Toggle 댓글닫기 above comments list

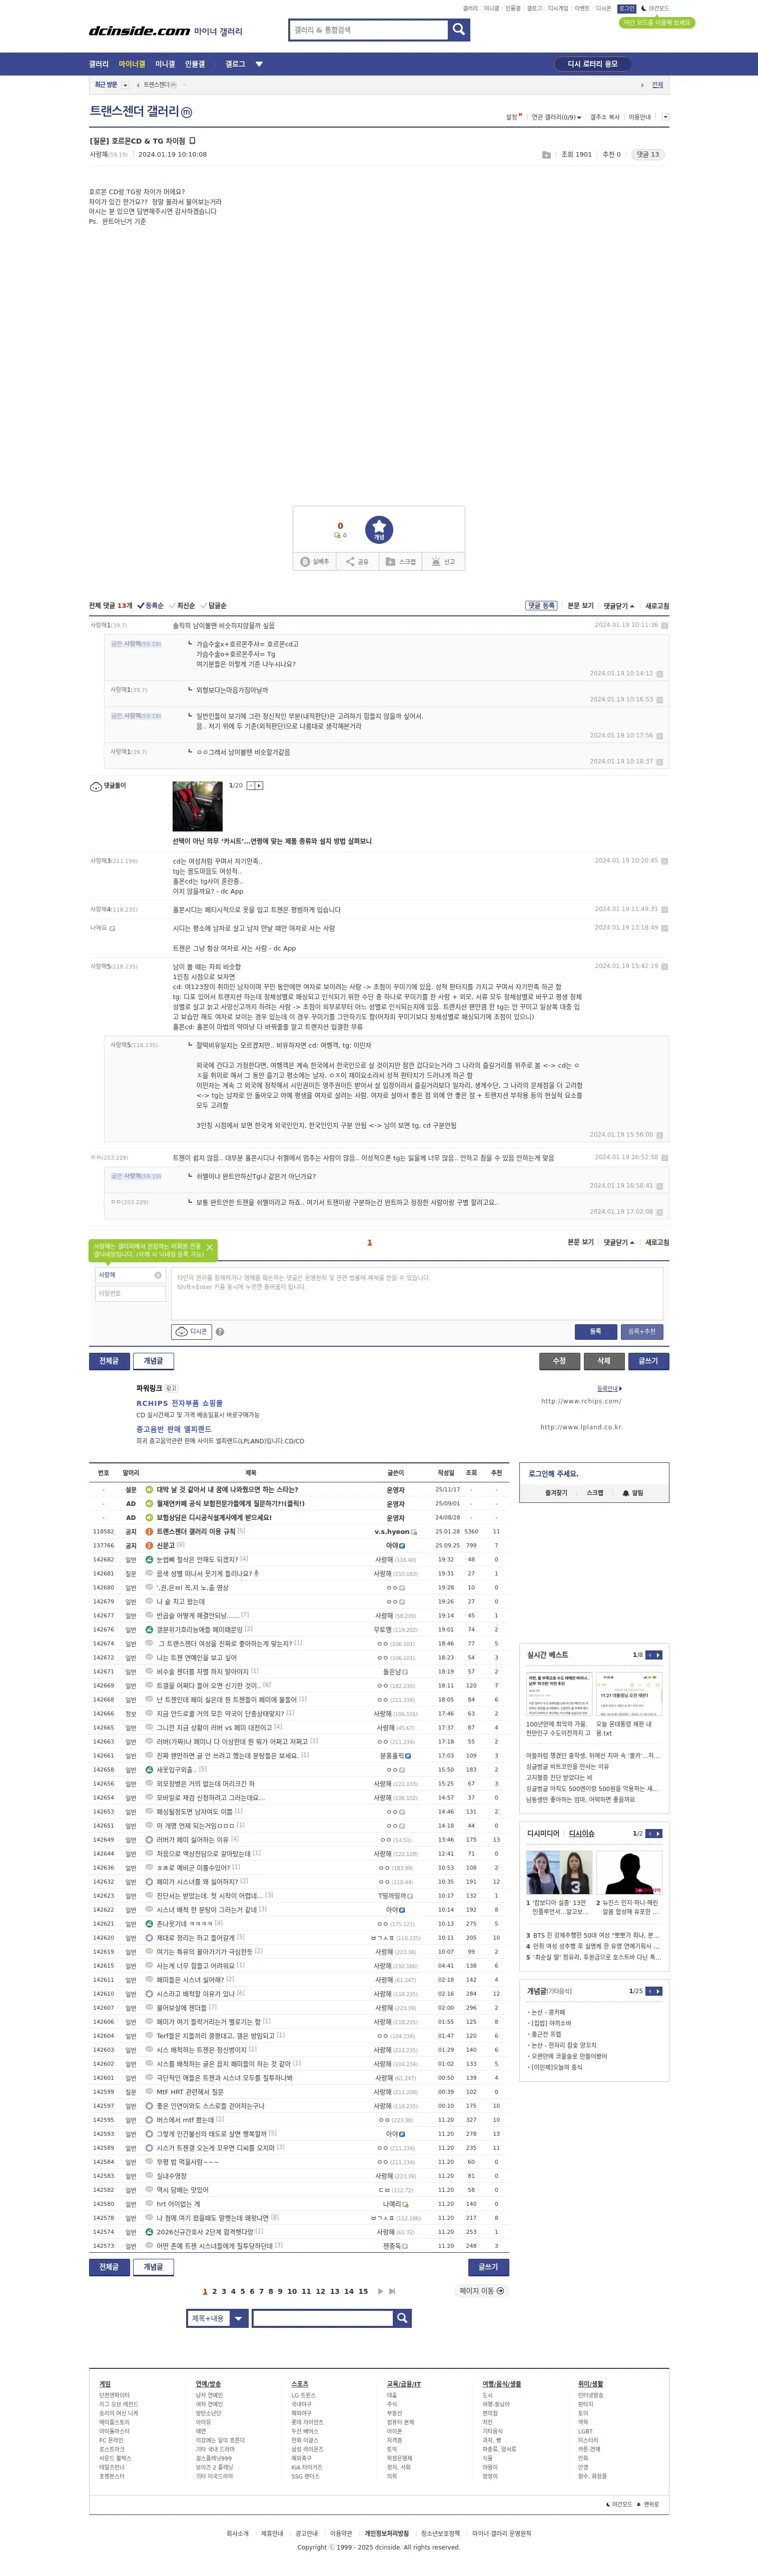tap(618, 606)
